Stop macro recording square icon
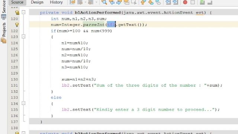Image resolution: width=238 pixels, height=134 pixels. coord(193,2)
